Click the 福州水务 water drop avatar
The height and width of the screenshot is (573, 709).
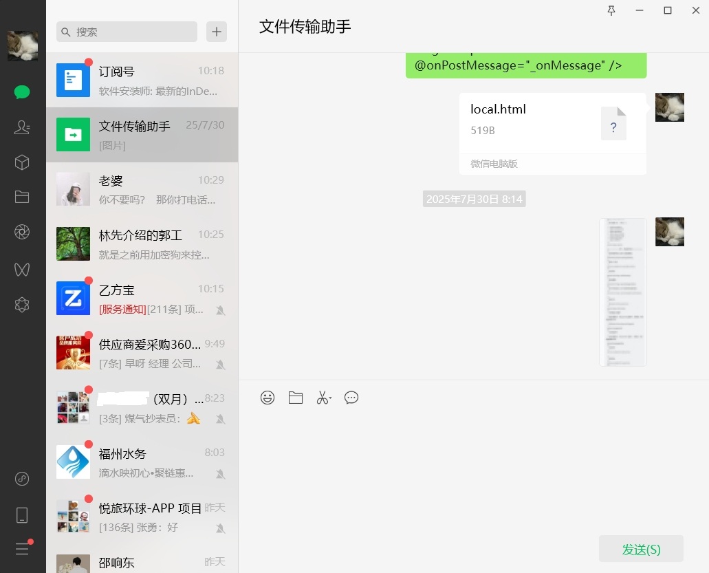pyautogui.click(x=74, y=462)
